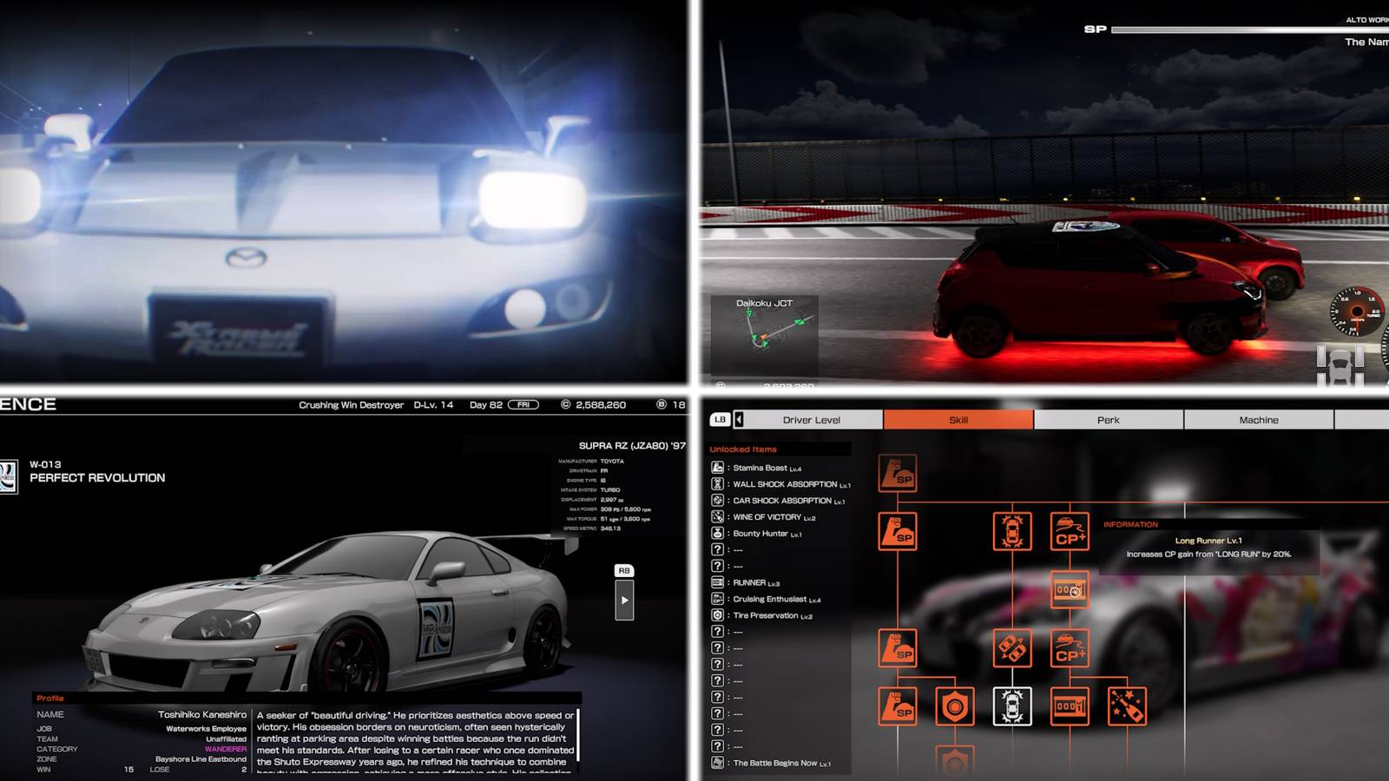The height and width of the screenshot is (781, 1389).
Task: Select the SP node left of the two-cars collision node
Action: 898,647
